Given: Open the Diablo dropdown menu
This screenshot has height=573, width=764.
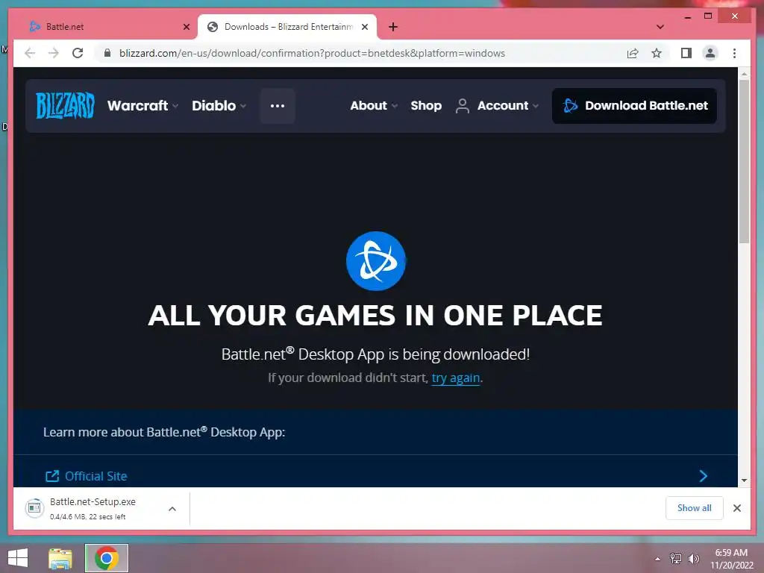Looking at the screenshot, I should pyautogui.click(x=219, y=106).
